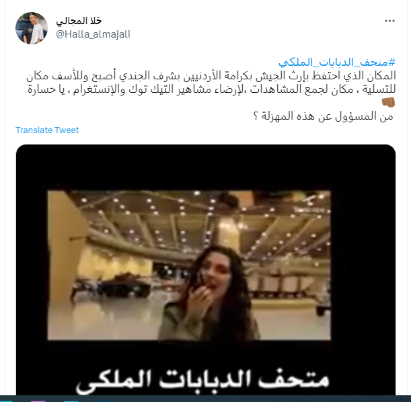
Task: Click the tank shown in the video
Action: pyautogui.click(x=123, y=286)
